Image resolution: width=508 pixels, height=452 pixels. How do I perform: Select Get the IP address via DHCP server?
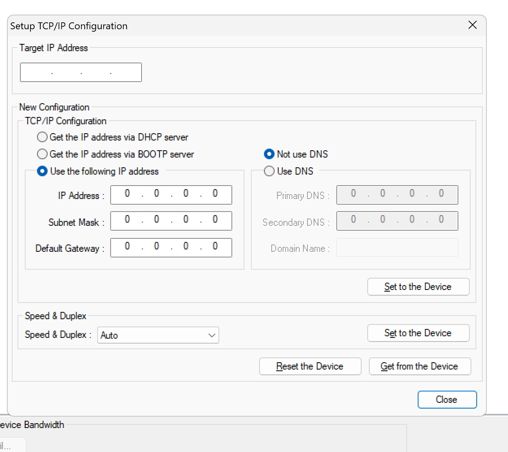coord(42,137)
